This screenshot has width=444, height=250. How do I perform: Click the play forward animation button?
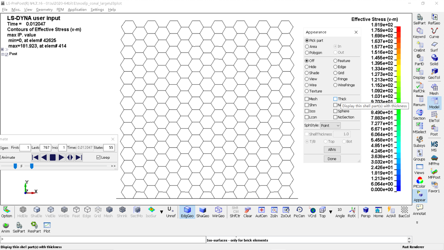click(x=61, y=158)
